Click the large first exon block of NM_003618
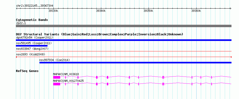 click(x=57, y=77)
